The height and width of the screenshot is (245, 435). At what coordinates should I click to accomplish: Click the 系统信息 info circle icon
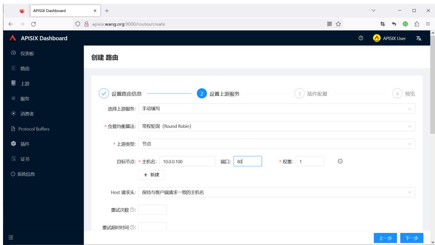[13, 174]
